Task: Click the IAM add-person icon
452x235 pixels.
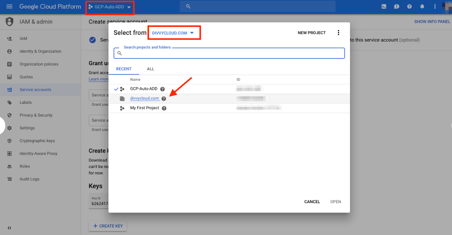Action: coord(9,39)
